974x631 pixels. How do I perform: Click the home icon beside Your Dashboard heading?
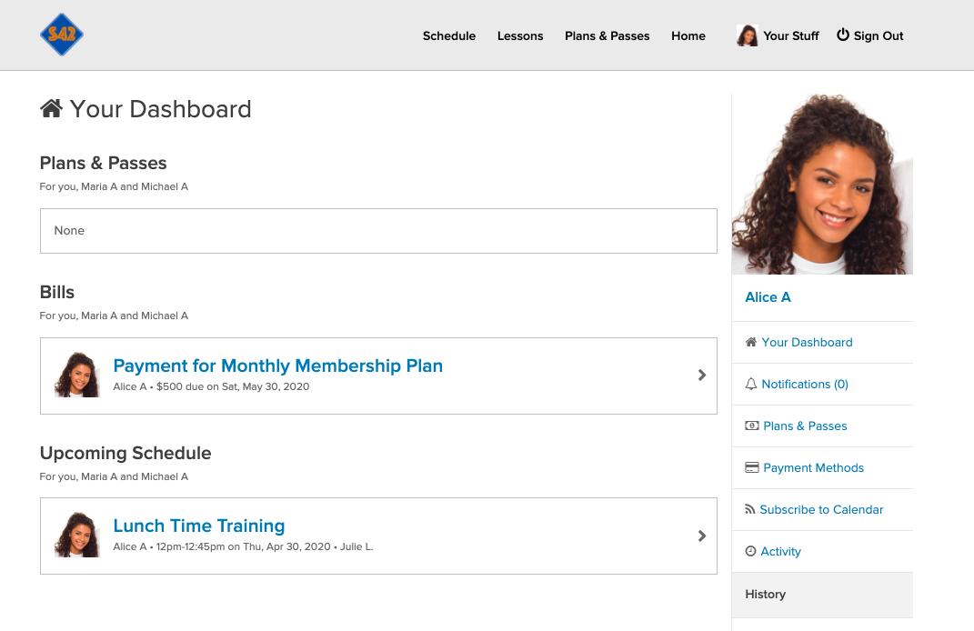pos(51,109)
